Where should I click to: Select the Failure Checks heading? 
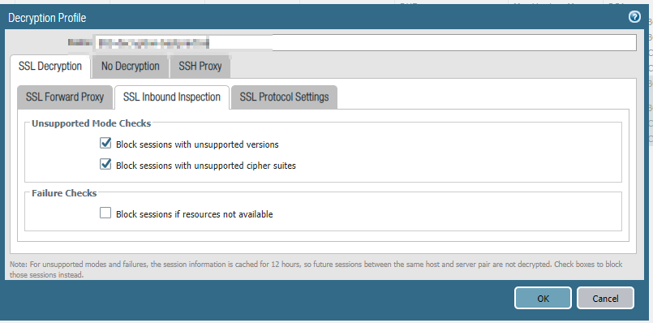pyautogui.click(x=64, y=193)
